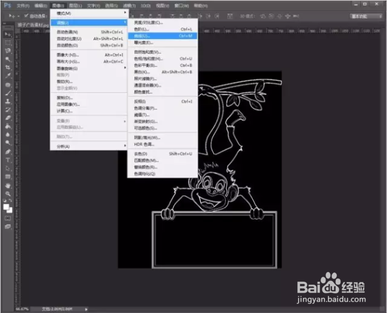Select the Spot Healing Brush tool
Image resolution: width=387 pixels, height=313 pixels.
tap(8, 85)
